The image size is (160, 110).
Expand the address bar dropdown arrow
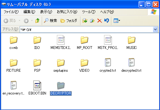pyautogui.click(x=155, y=30)
